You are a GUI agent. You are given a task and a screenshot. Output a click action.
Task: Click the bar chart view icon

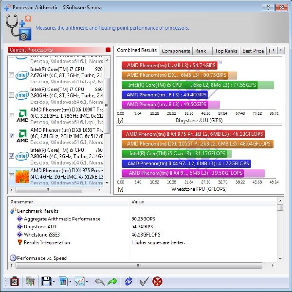[x=62, y=281]
